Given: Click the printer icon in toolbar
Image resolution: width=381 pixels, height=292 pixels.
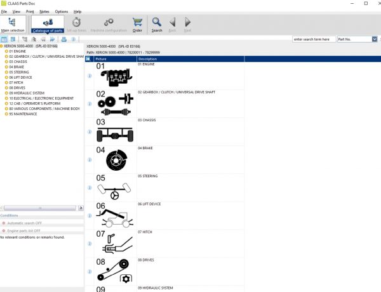Looking at the screenshot, I should point(64,39).
